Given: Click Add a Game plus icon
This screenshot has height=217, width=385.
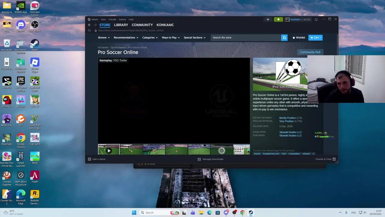Looking at the screenshot, I should 89,159.
